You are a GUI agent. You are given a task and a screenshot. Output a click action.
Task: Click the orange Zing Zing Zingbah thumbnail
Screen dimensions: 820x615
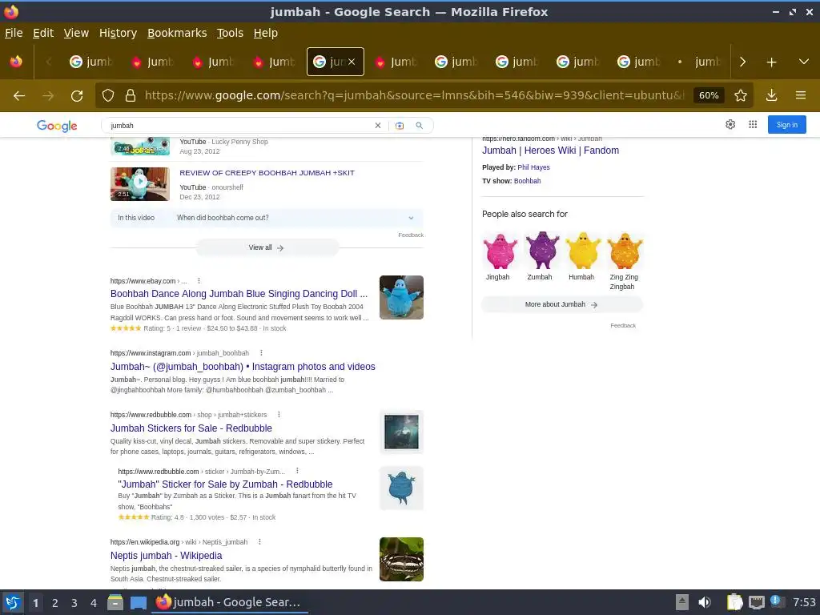625,251
